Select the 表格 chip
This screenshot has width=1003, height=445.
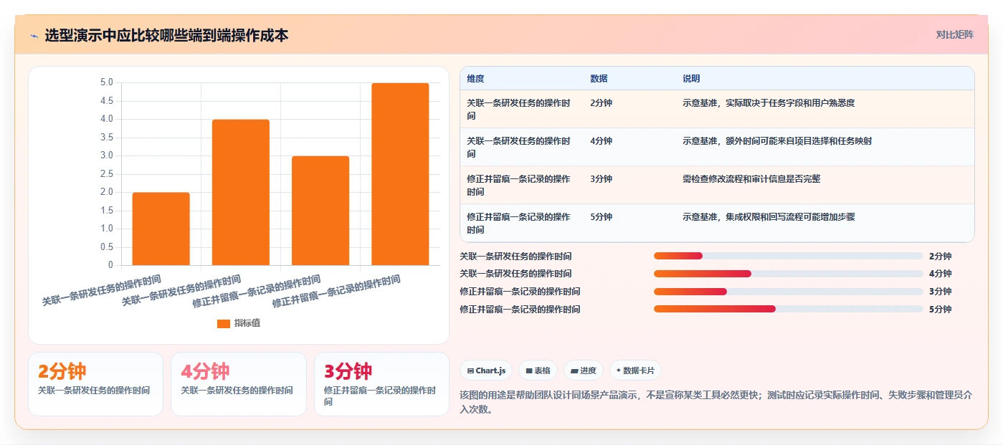(x=538, y=370)
